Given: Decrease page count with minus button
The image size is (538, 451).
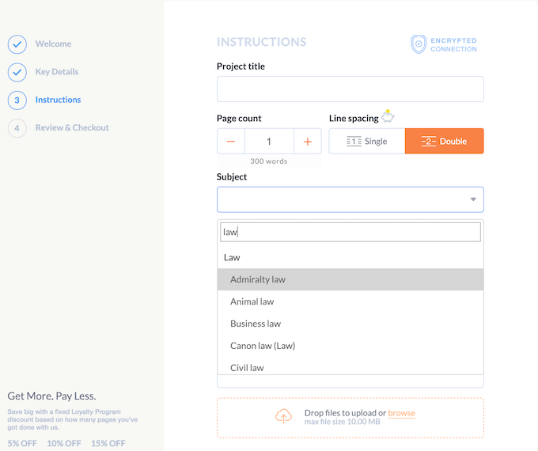Looking at the screenshot, I should point(231,142).
